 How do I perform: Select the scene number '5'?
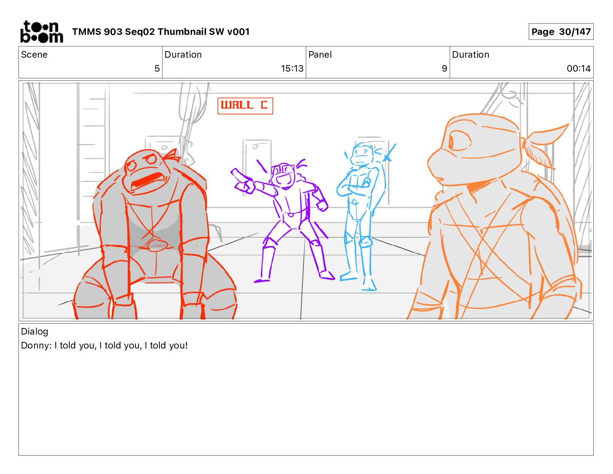[157, 69]
